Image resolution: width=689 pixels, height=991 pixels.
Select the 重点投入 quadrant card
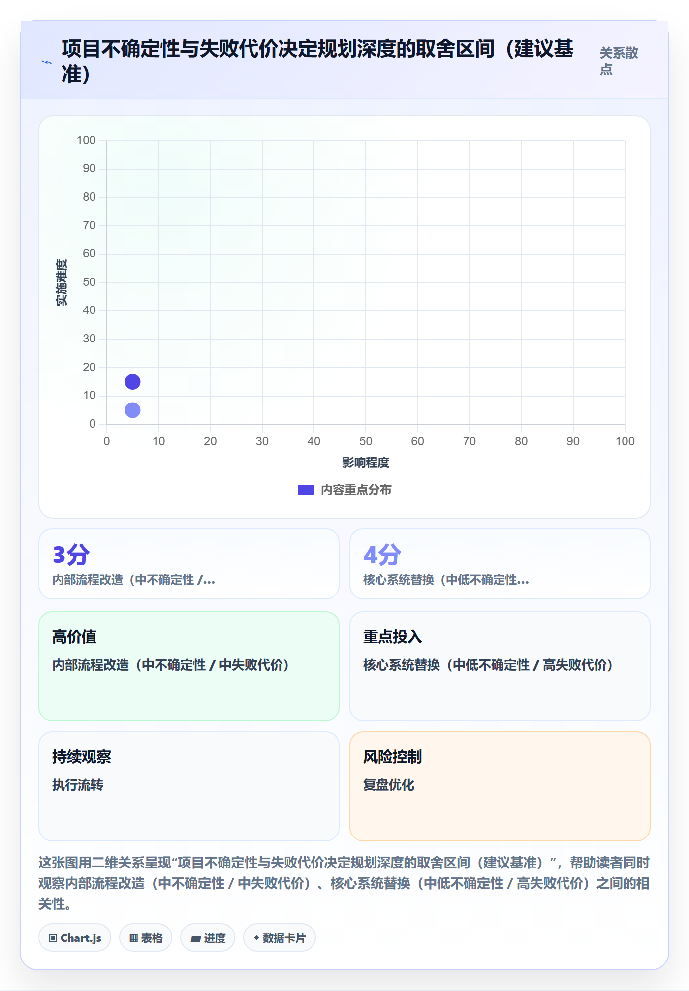(x=500, y=666)
